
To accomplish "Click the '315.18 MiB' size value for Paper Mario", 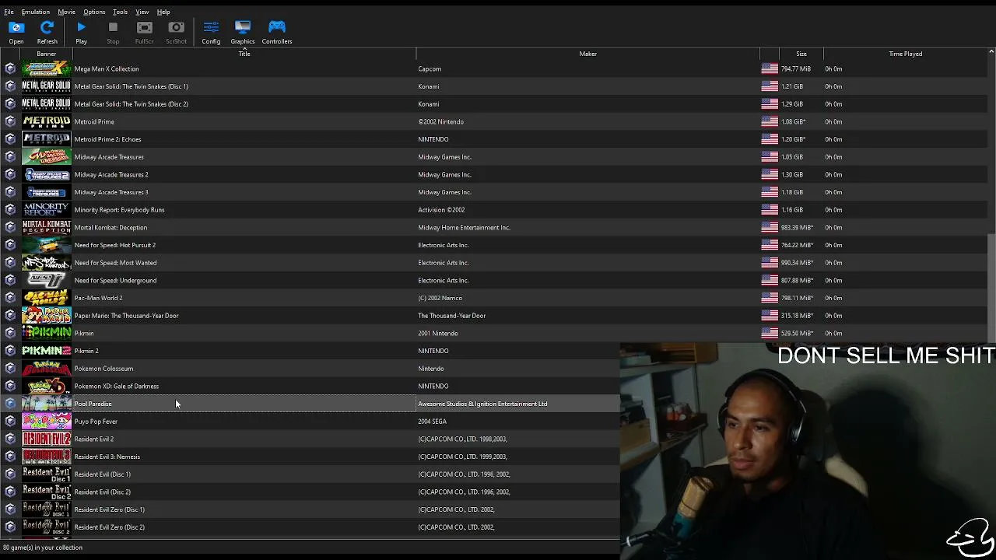I will (797, 316).
